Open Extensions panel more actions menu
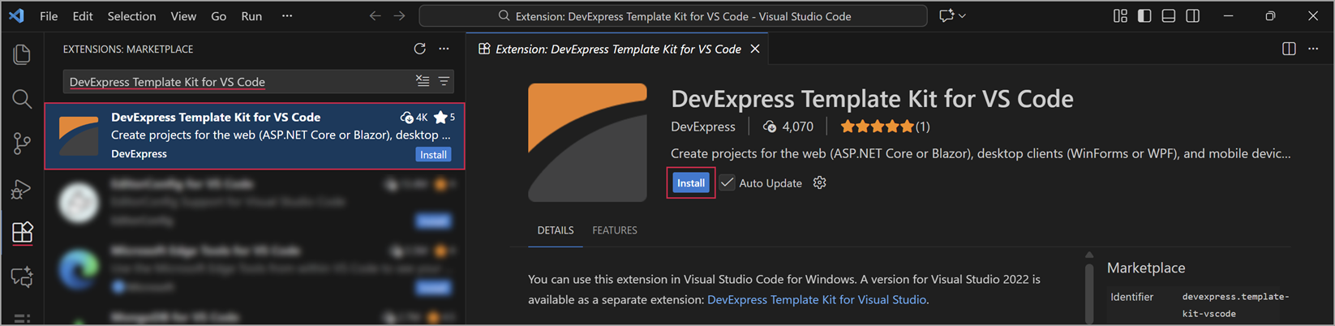This screenshot has height=326, width=1335. 444,49
